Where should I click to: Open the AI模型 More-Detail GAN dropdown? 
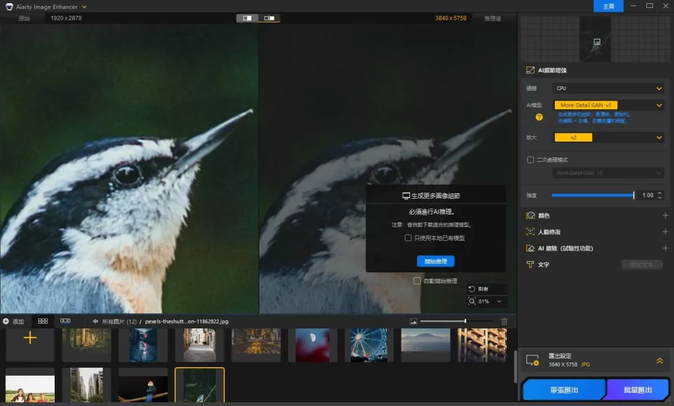(x=608, y=105)
